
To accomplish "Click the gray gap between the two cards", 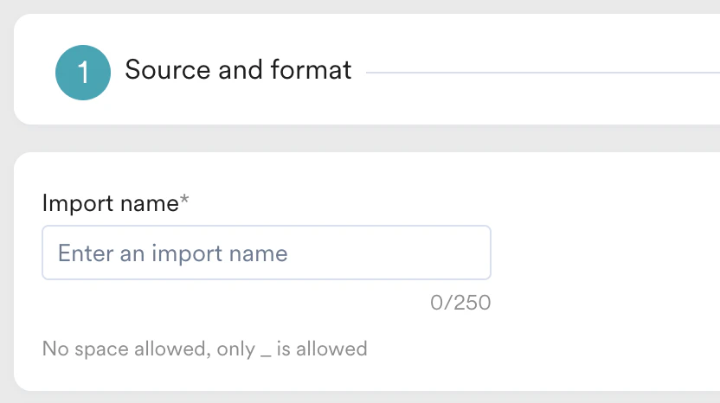I will tap(360, 138).
